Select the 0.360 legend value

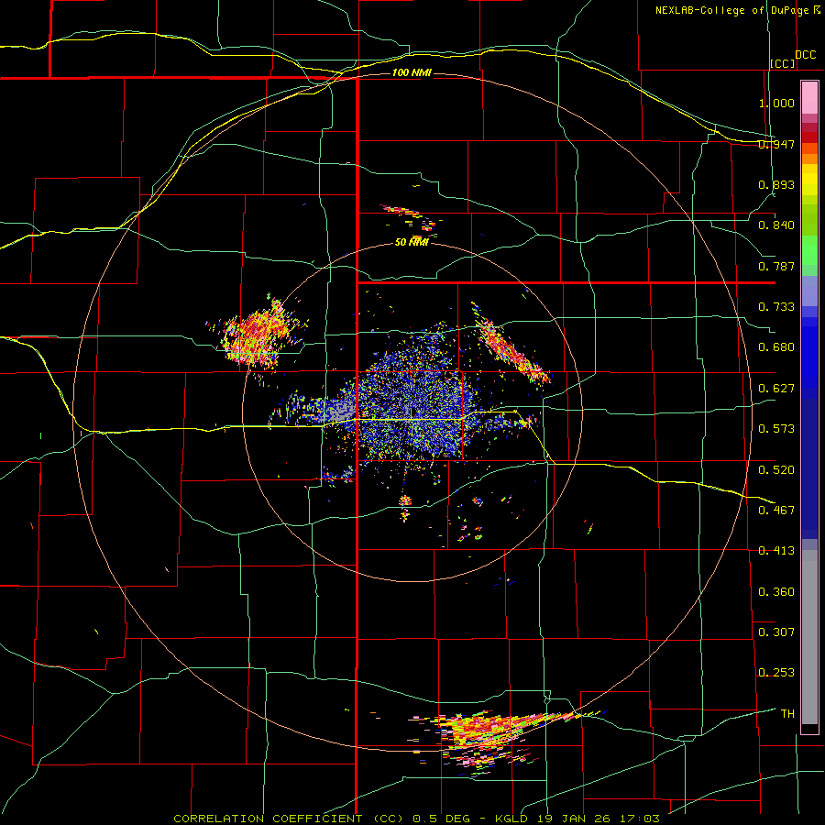[x=776, y=592]
